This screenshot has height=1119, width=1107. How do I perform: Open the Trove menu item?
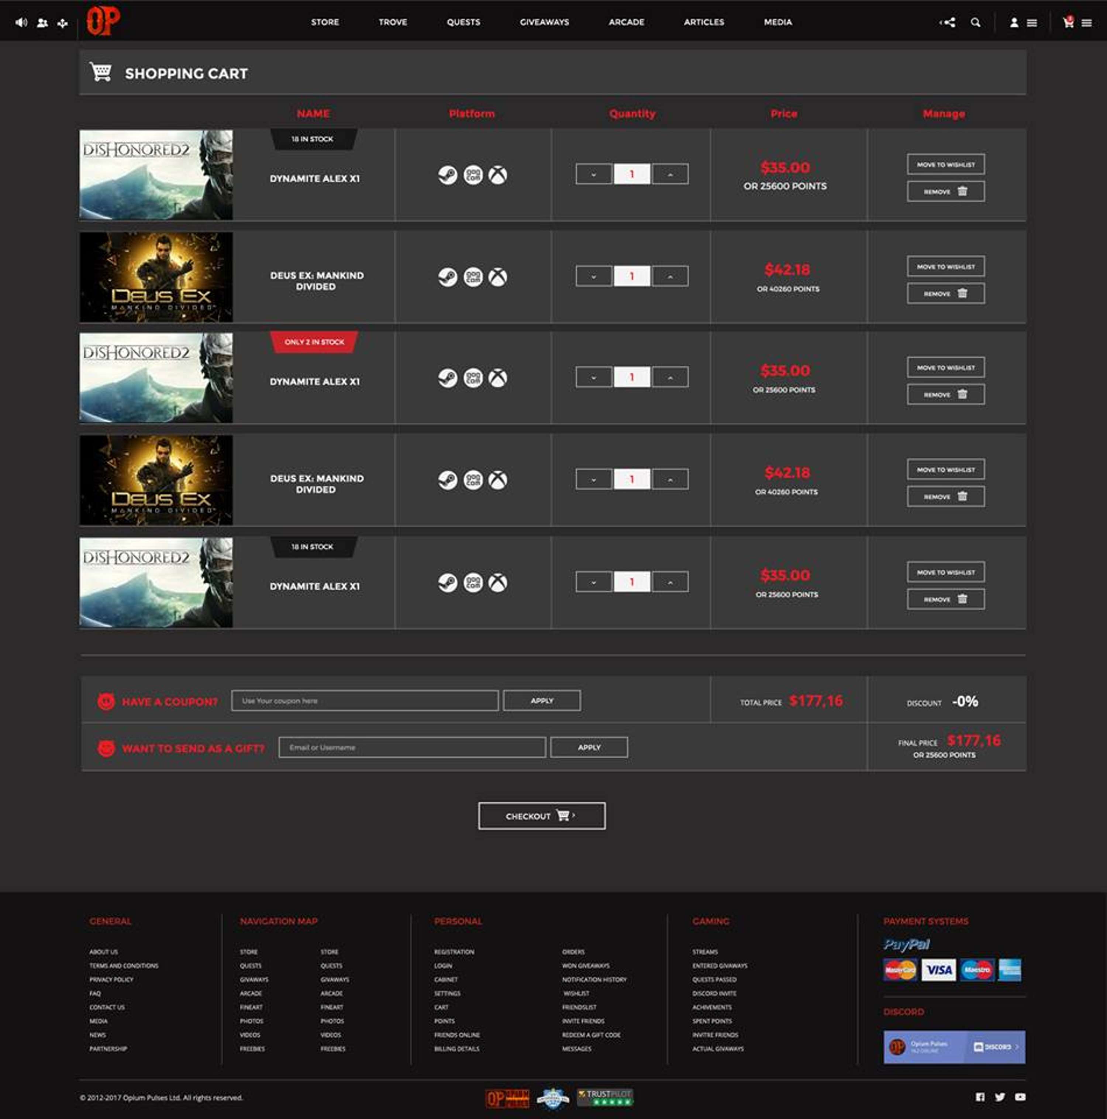click(x=393, y=22)
